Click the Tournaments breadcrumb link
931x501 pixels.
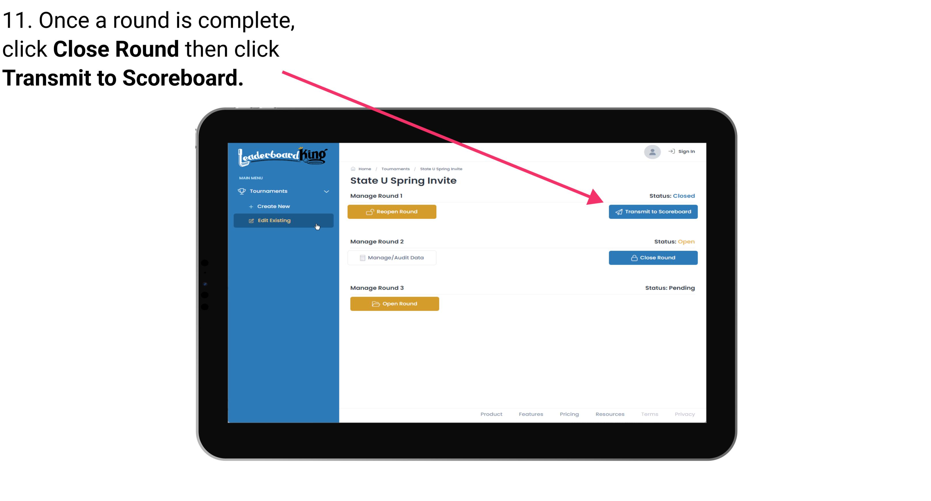pos(395,168)
